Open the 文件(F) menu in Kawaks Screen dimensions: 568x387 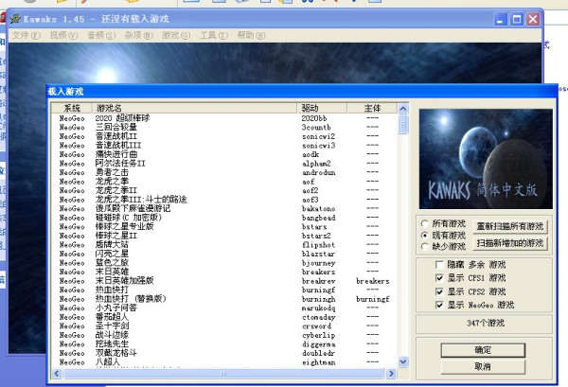27,35
